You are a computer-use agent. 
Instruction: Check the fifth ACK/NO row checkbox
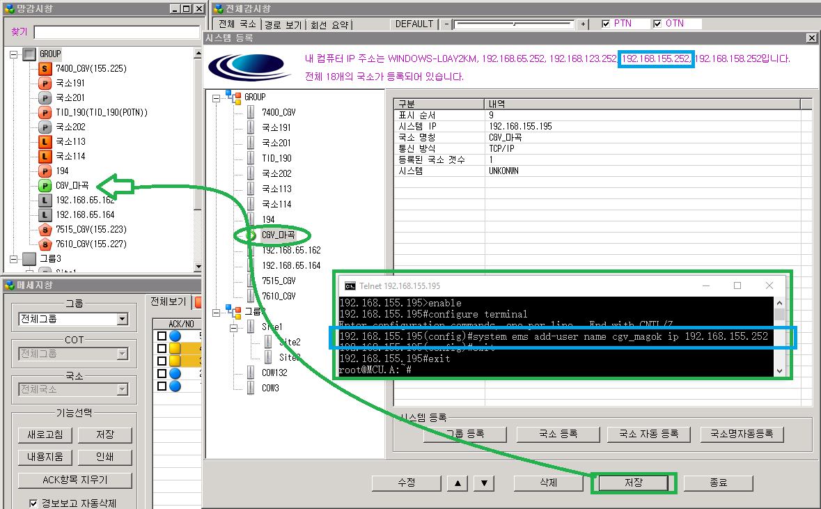pyautogui.click(x=162, y=386)
